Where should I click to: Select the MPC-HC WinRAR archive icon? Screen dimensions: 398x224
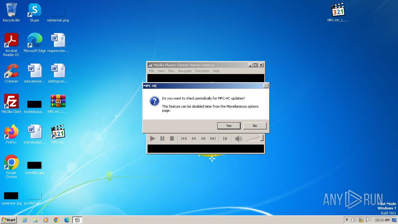point(58,104)
